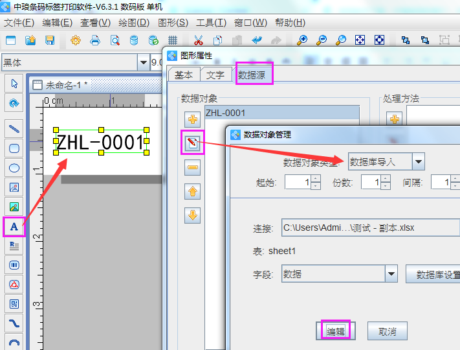Select the ellipse drawing tool
Viewport: 460px width, 350px height.
(14, 168)
